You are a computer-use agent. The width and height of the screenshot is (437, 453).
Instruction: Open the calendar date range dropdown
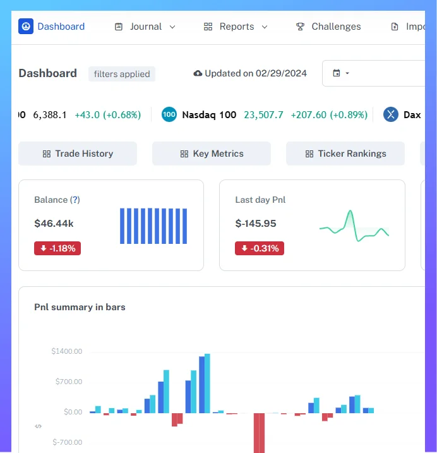pos(341,73)
